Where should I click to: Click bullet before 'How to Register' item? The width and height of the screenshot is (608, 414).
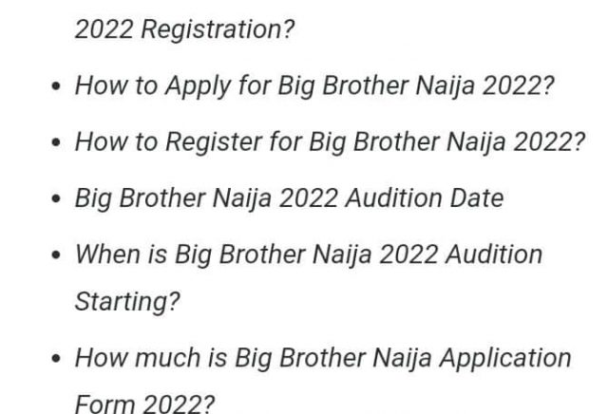[x=56, y=143]
